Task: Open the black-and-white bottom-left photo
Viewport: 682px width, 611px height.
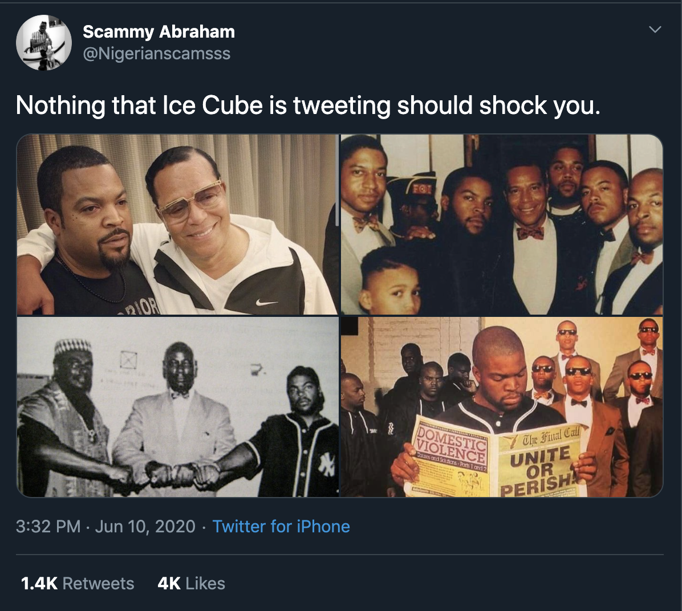Action: 177,407
